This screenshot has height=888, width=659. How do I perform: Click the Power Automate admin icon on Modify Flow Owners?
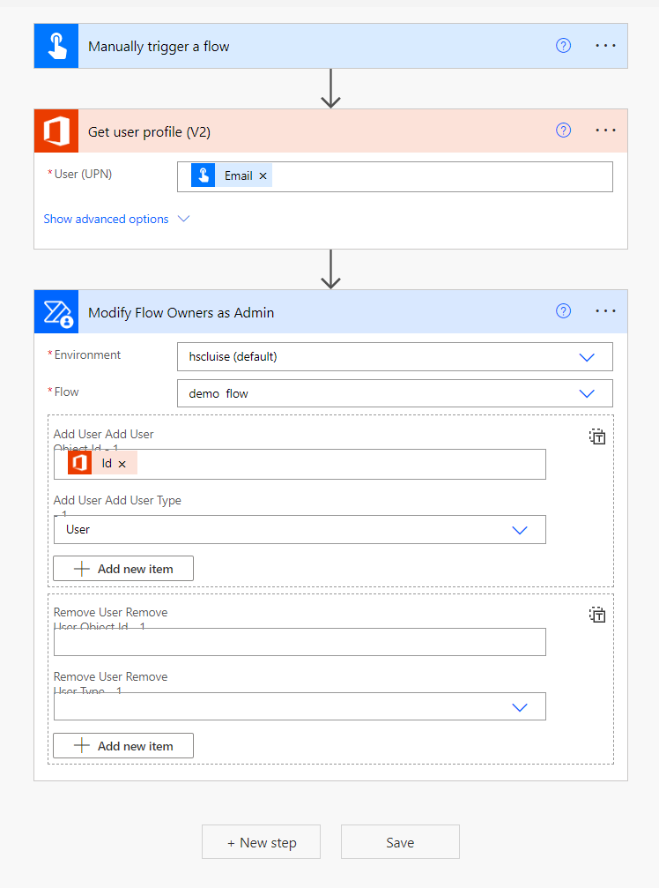coord(56,311)
